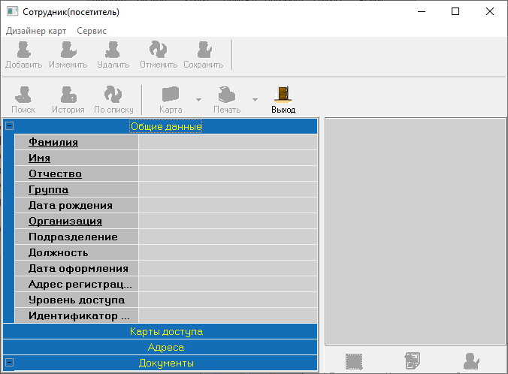
Task: Click the Карта toolbar icon
Action: coord(171,95)
